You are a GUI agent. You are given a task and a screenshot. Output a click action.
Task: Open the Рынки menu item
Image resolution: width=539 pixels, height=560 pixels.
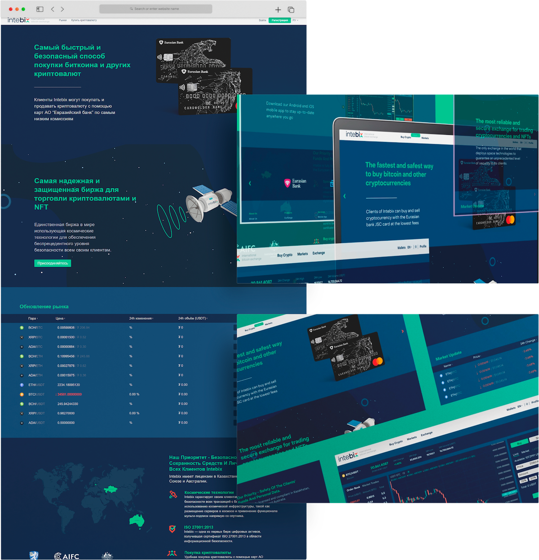[x=62, y=20]
